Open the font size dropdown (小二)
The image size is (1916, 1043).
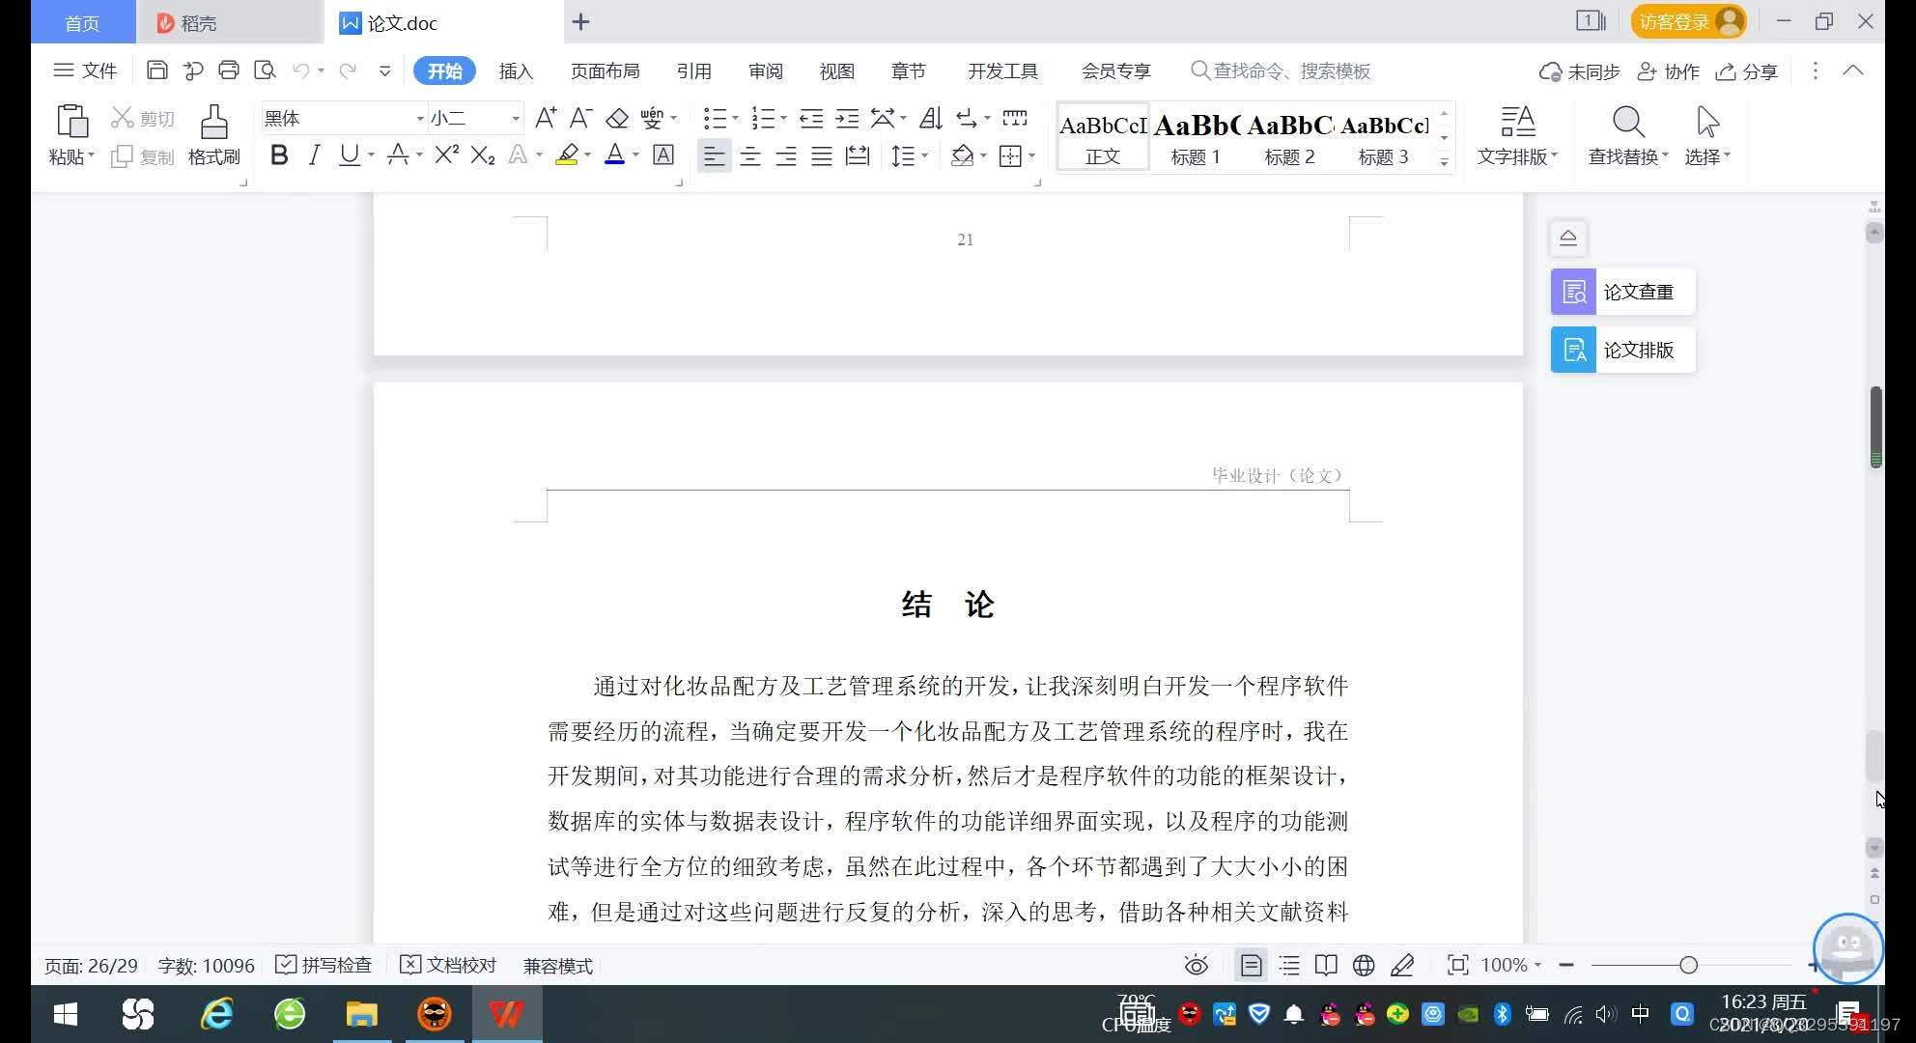[x=516, y=118]
